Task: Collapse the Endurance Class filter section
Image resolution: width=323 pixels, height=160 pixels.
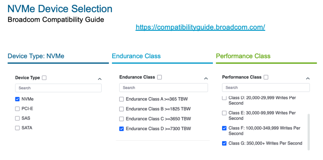Action: tap(206, 78)
